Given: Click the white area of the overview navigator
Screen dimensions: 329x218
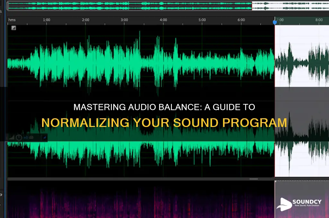Looking at the screenshot, I should click(290, 6).
